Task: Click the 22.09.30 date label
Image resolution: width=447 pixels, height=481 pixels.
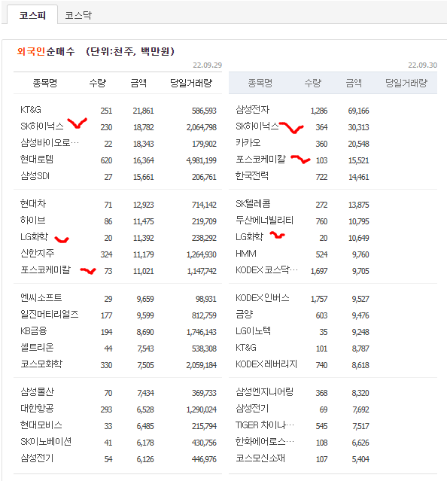Action: (x=422, y=65)
